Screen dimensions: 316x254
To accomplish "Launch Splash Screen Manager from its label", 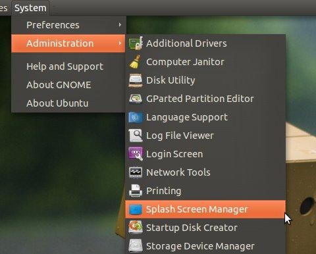I will (197, 209).
